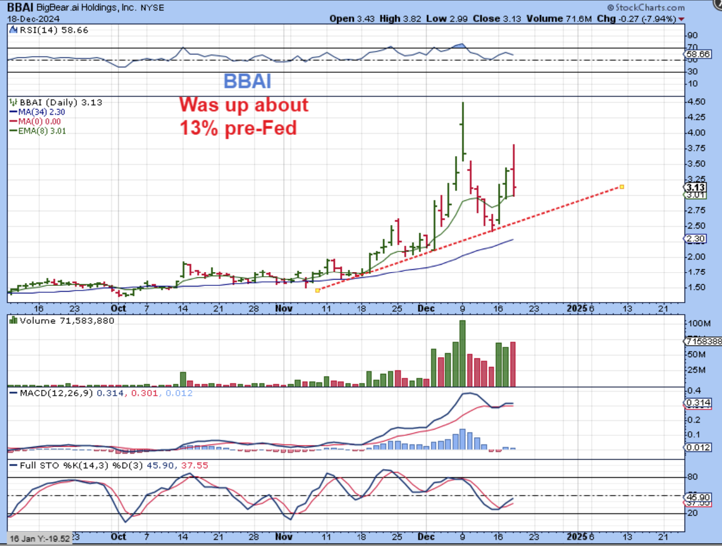This screenshot has height=546, width=722.
Task: Click the 0.314 MACD value tag
Action: [698, 402]
